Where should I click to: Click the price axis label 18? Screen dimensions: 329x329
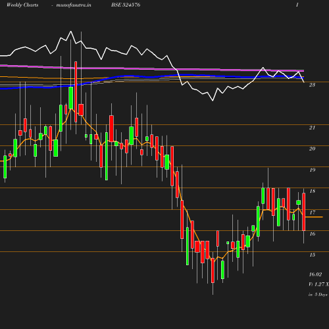click(312, 191)
